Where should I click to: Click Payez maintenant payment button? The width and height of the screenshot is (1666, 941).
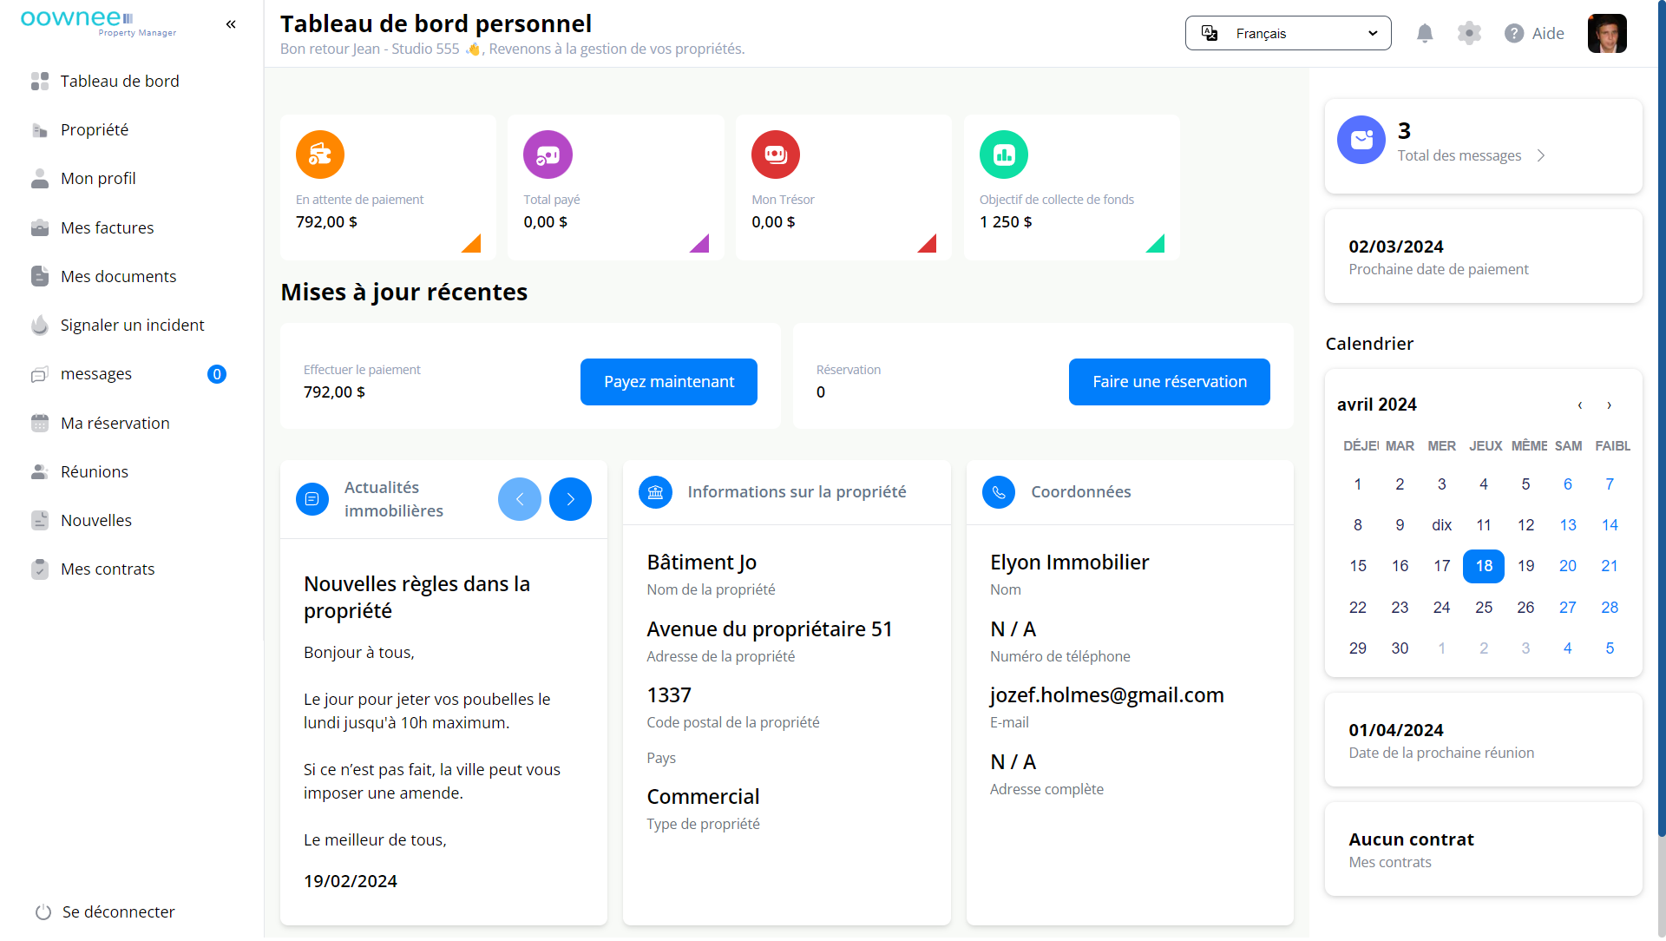coord(669,382)
